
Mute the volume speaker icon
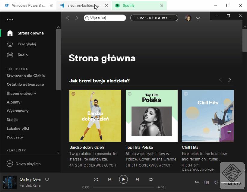216,182
